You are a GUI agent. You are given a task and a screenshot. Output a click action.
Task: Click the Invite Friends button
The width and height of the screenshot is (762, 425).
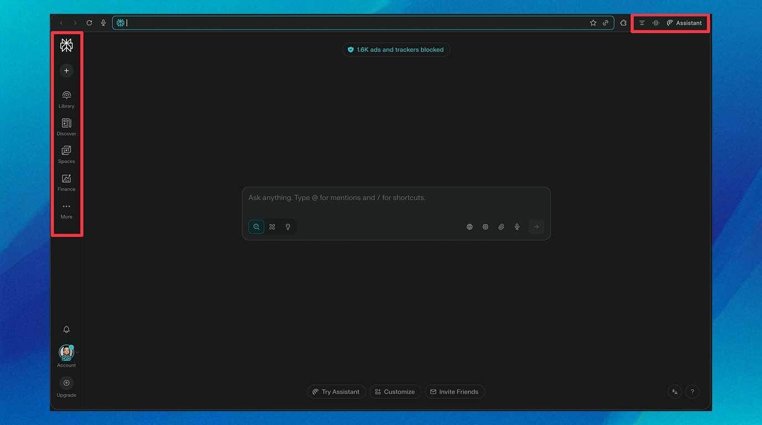[x=455, y=391]
